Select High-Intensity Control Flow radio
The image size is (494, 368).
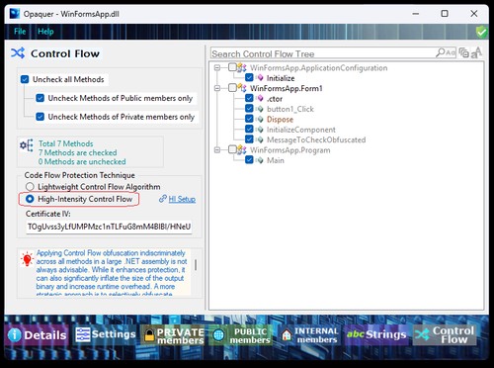pyautogui.click(x=30, y=199)
